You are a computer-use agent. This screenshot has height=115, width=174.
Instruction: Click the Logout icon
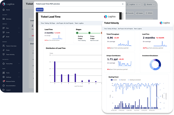[x=4, y=90]
